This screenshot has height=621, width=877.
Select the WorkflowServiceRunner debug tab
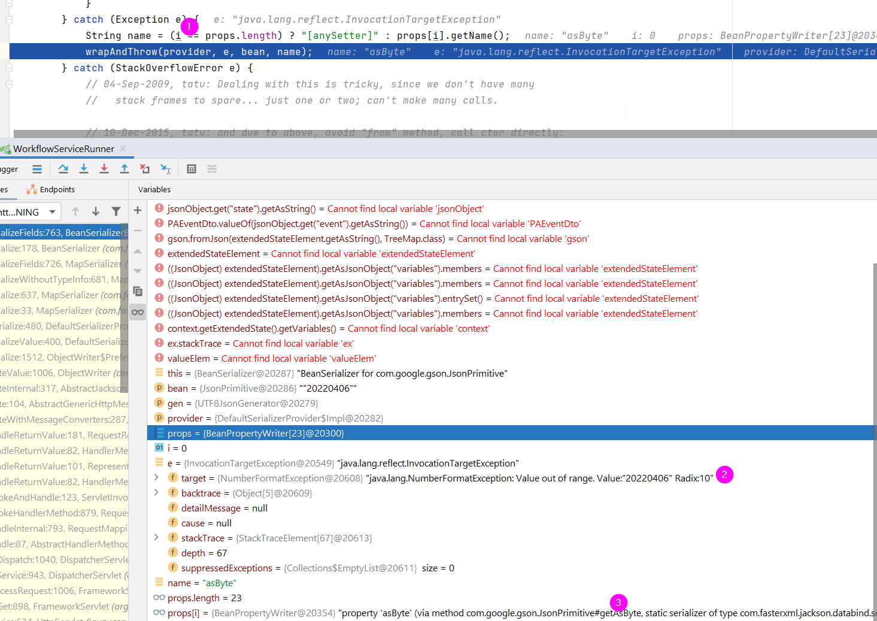[x=63, y=149]
